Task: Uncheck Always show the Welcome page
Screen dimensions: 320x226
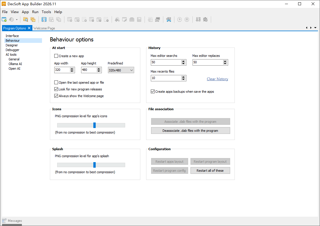Action: point(56,96)
